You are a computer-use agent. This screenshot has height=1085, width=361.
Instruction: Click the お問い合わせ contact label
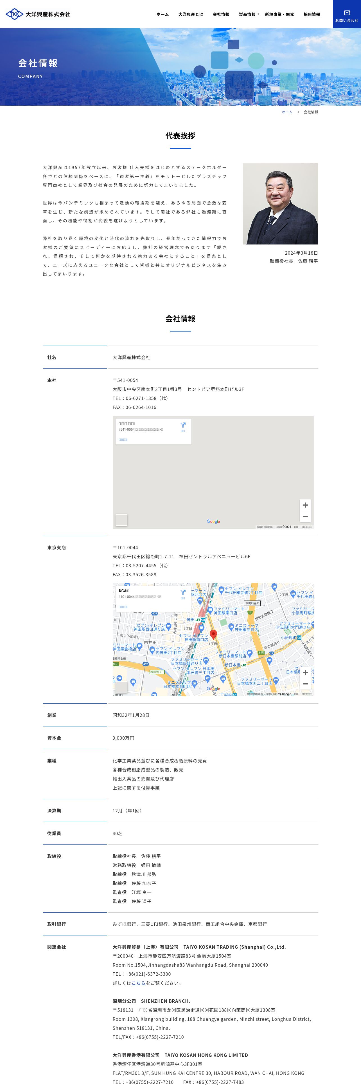pyautogui.click(x=347, y=21)
